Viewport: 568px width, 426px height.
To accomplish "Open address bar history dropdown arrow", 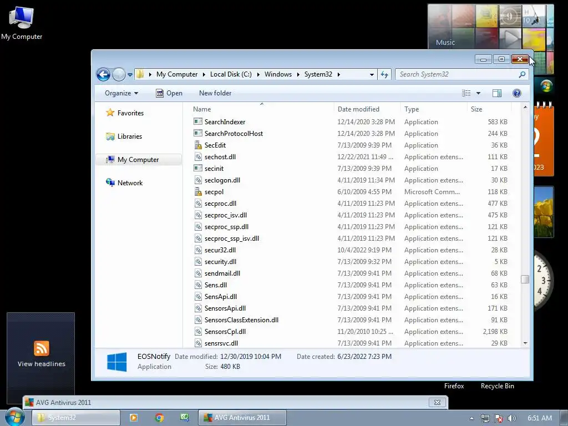I will point(372,75).
